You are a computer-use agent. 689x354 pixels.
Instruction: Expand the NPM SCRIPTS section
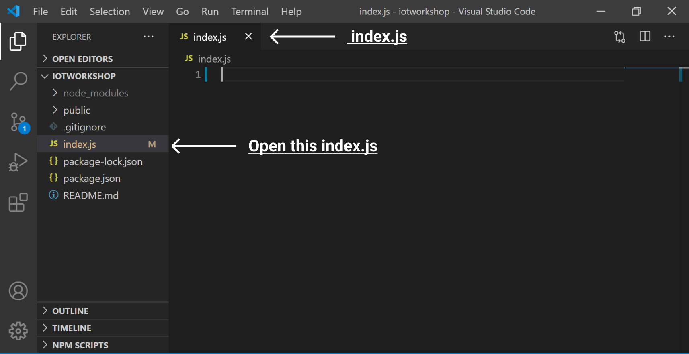pos(103,345)
